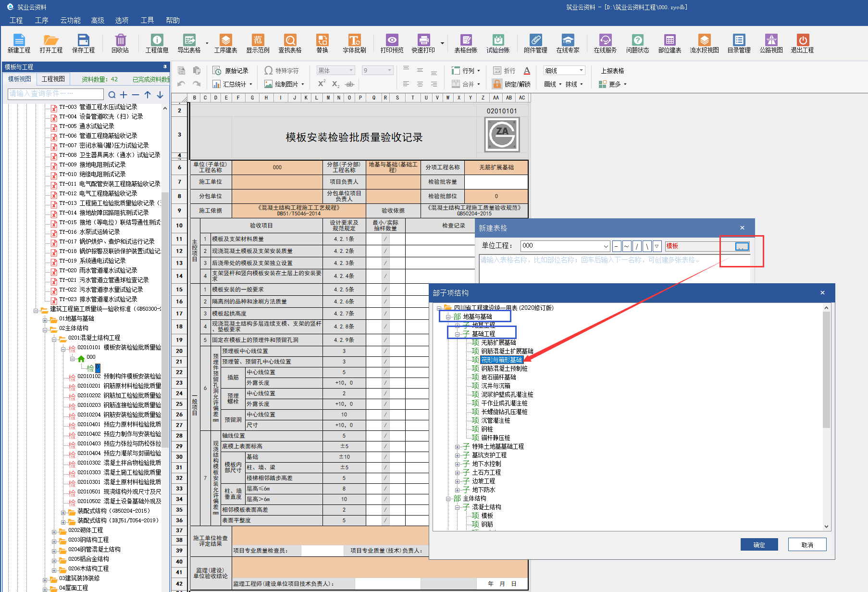Click the 导出表格 export icon
The height and width of the screenshot is (592, 868).
pyautogui.click(x=189, y=43)
